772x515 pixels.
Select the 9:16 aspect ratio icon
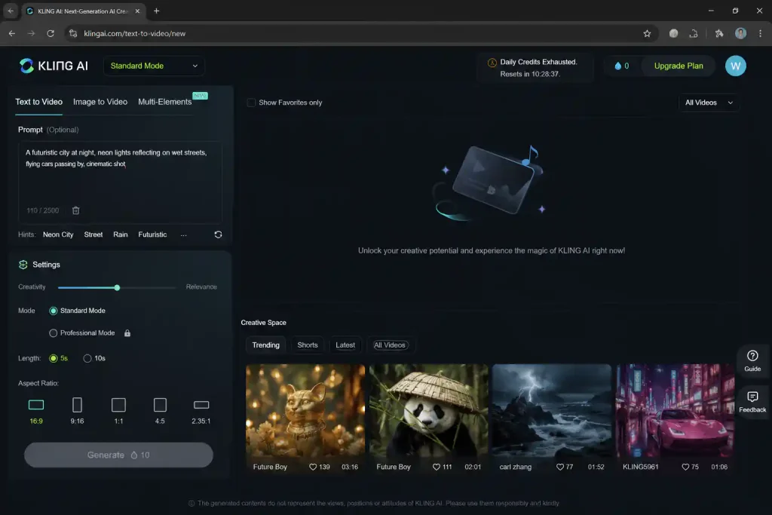coord(78,405)
